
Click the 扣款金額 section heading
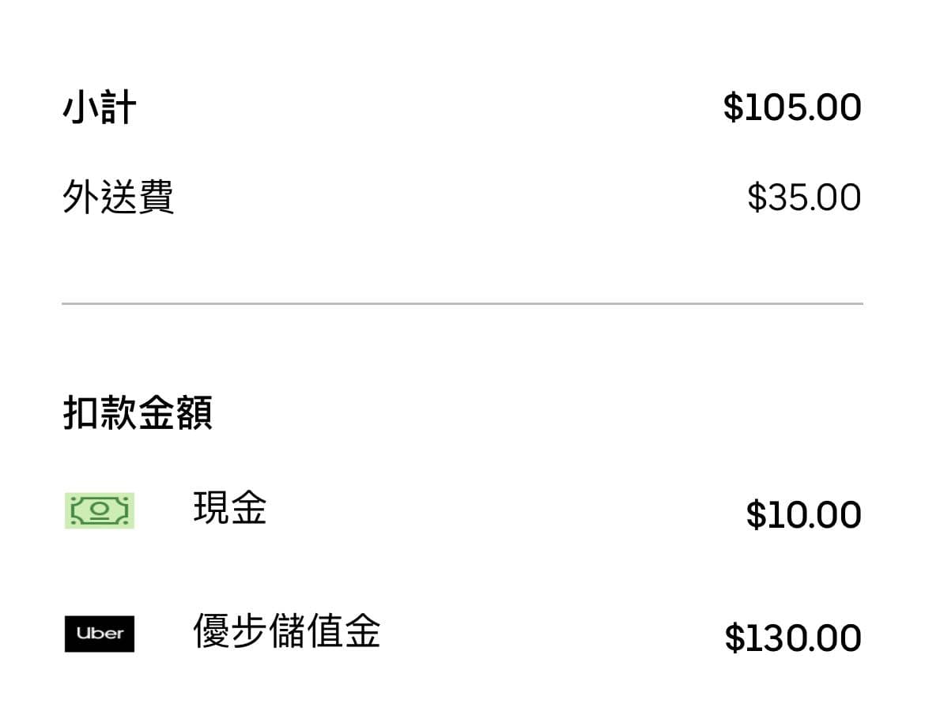(138, 412)
